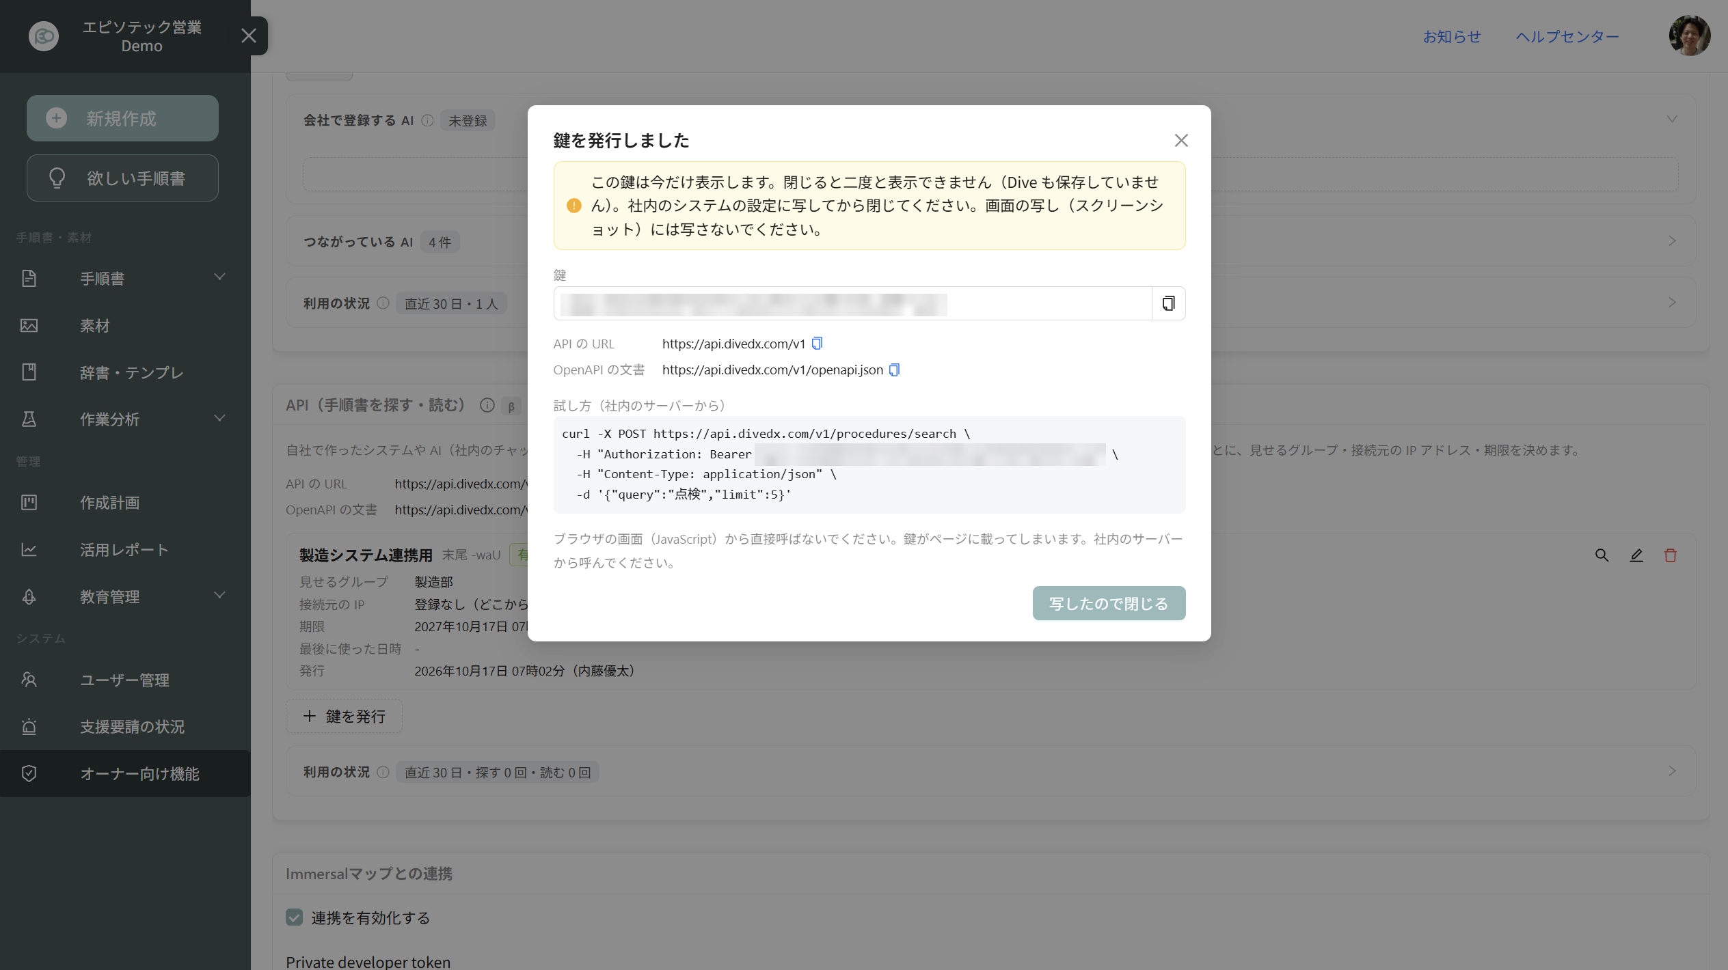
Task: Toggle the 連携を有効化する checkbox
Action: point(294,917)
